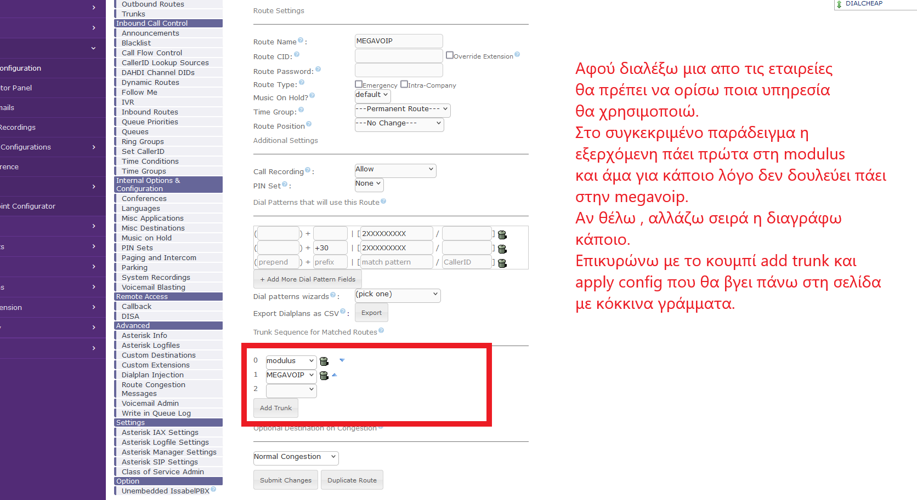Viewport: 917px width, 500px height.
Task: Click the help icon next to Route Name
Action: click(x=301, y=41)
